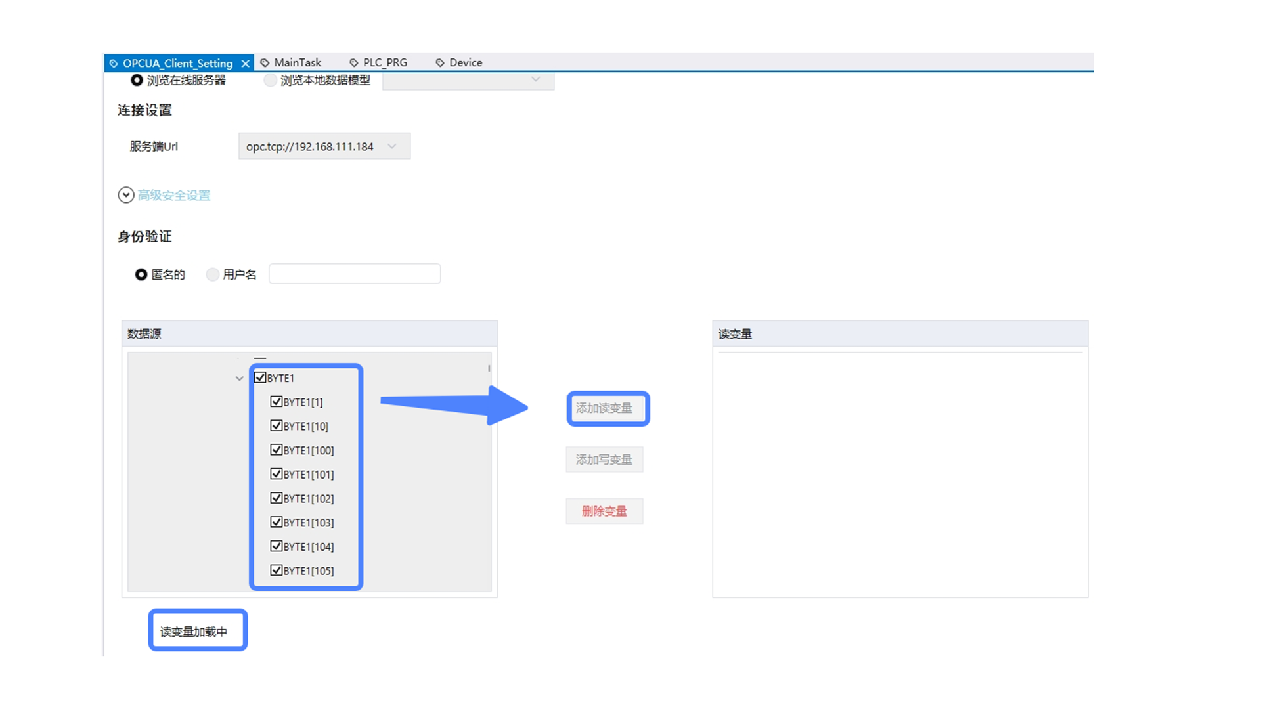Viewport: 1261px width, 709px height.
Task: Toggle the BYTE1[100] checkbox
Action: pos(277,450)
